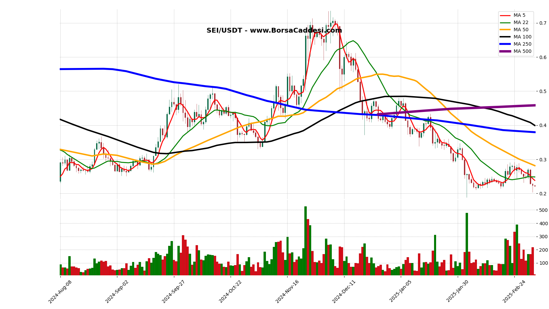Click the 2024-Aug-08 date label

(60, 291)
